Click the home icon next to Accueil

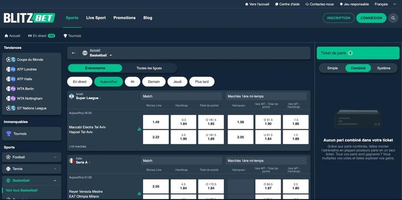click(6, 36)
